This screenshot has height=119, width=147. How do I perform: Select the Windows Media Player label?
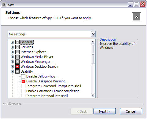pyautogui.click(x=37, y=57)
